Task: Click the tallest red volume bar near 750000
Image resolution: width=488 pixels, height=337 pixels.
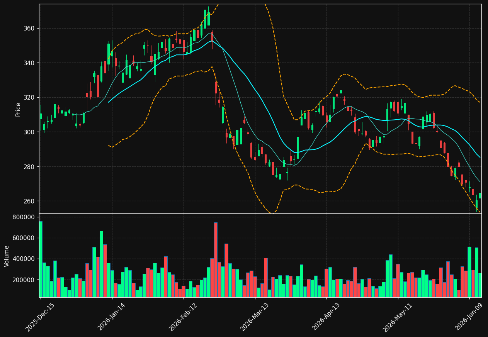Action: point(216,260)
